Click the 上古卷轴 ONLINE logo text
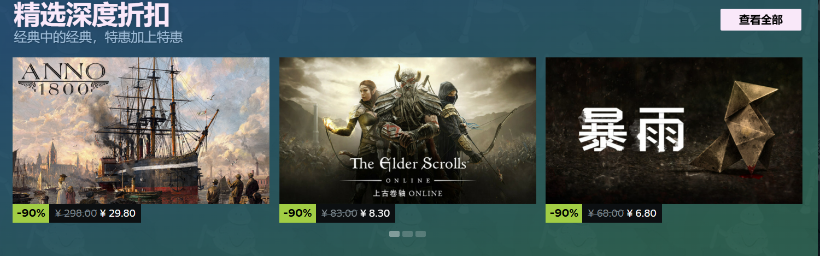820x256 pixels. [408, 193]
